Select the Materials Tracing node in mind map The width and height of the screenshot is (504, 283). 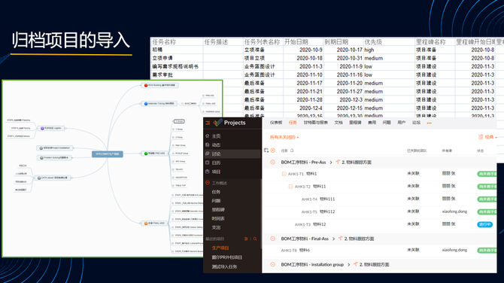(159, 104)
